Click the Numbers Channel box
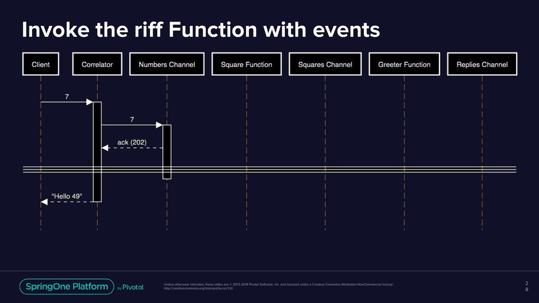This screenshot has height=303, width=539. pyautogui.click(x=167, y=64)
